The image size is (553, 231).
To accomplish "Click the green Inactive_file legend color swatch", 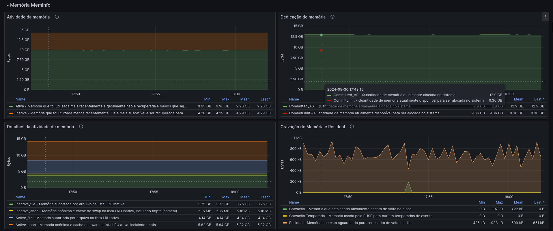I will [11, 204].
